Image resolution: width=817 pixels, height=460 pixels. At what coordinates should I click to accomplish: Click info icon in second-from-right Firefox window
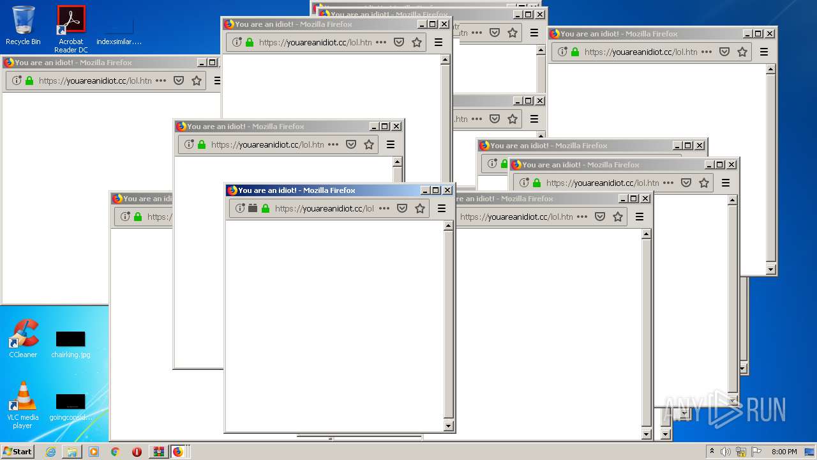pyautogui.click(x=524, y=183)
